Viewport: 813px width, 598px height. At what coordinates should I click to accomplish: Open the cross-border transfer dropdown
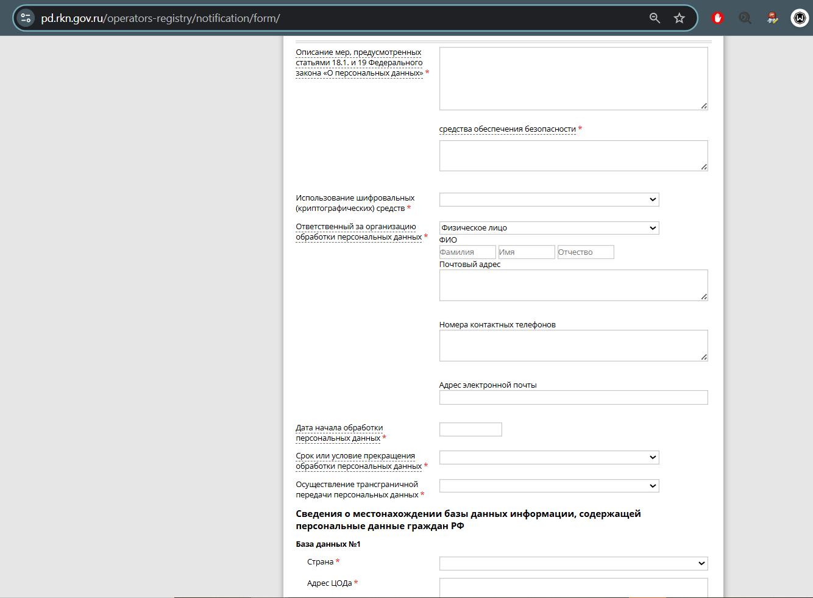coord(549,486)
